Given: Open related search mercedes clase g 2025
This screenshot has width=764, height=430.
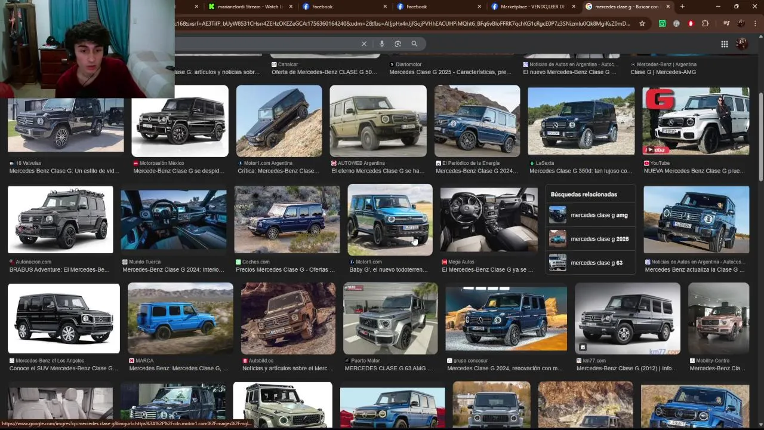Looking at the screenshot, I should tap(590, 239).
